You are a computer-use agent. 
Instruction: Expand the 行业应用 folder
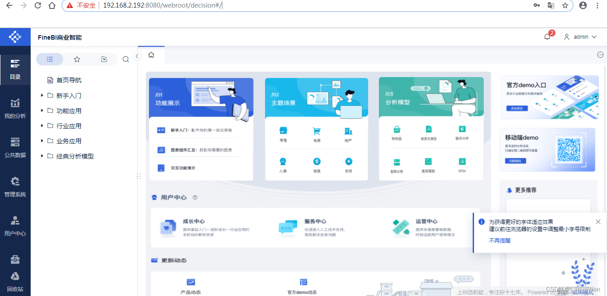[42, 126]
